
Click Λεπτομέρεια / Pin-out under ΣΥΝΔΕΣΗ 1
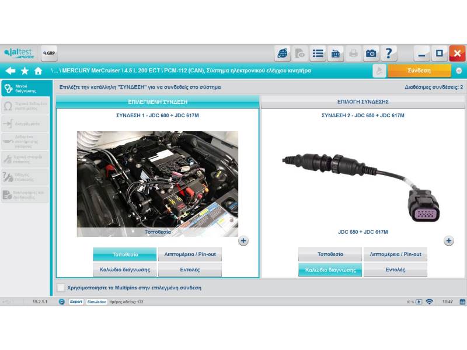click(x=190, y=254)
